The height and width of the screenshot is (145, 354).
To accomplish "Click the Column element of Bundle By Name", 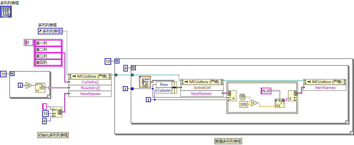I will [x=164, y=90].
